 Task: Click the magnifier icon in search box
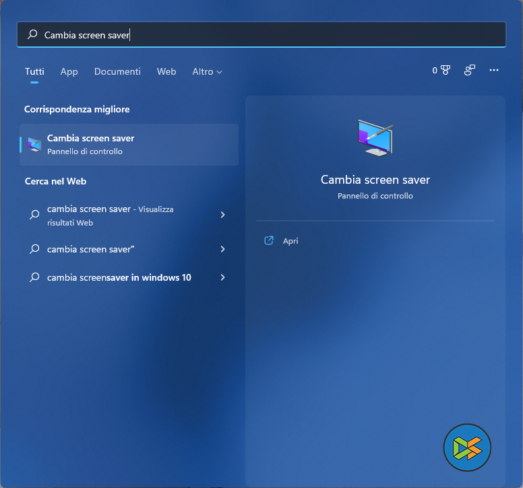(x=32, y=34)
